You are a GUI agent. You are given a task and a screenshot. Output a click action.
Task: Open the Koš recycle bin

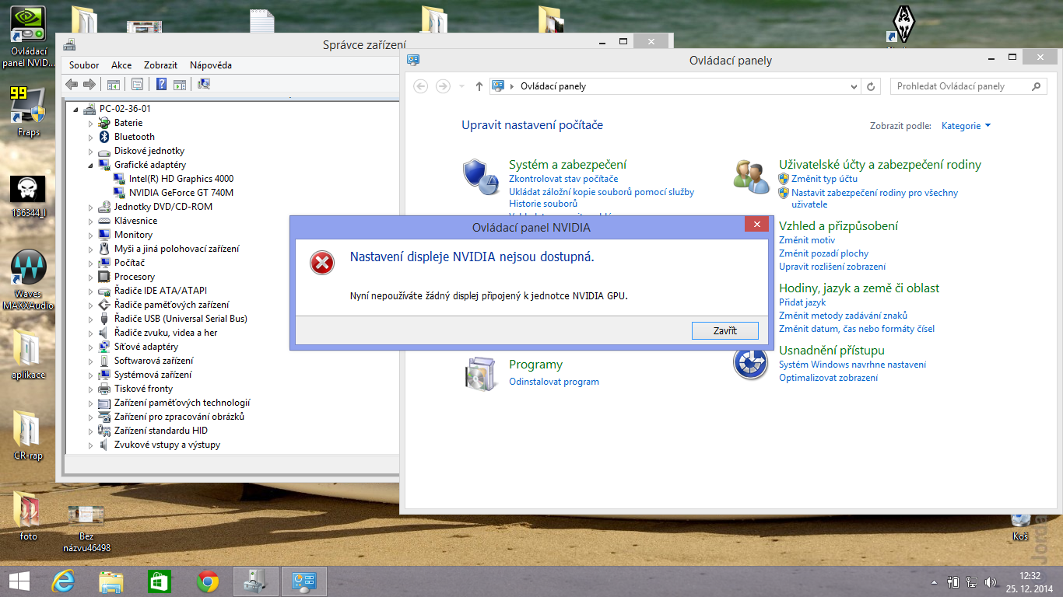(1020, 526)
